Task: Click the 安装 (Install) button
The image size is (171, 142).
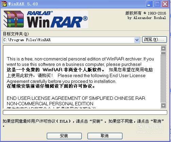Action: [x=64, y=136]
